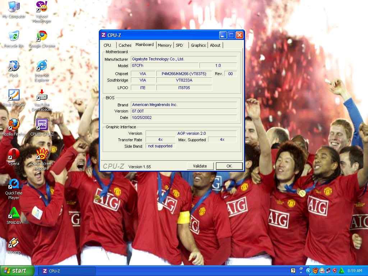The height and width of the screenshot is (276, 368).
Task: Click the Southbridge value 'VT8233A'
Action: (184, 80)
